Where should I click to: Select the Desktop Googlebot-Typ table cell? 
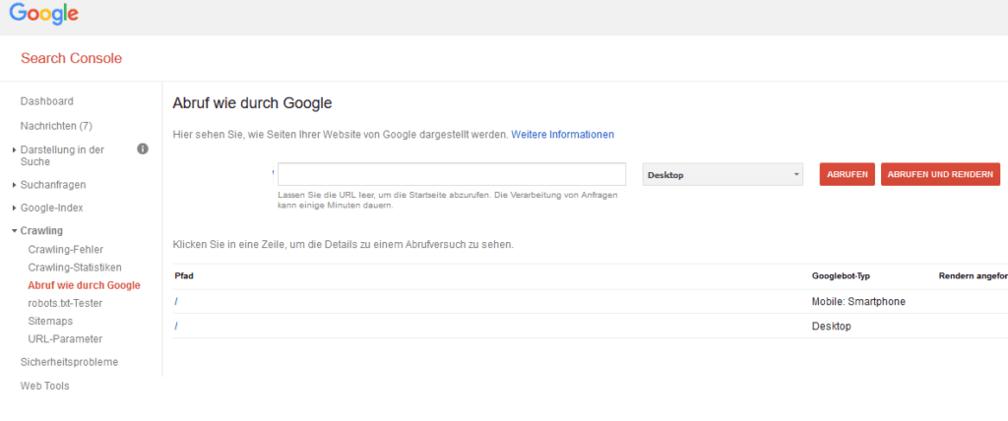(832, 326)
